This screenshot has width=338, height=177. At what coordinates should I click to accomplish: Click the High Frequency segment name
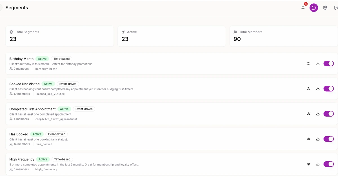tap(22, 159)
